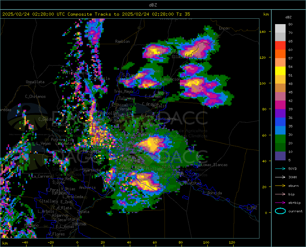Click the -40 tick on horizontal km axis

click(25, 243)
